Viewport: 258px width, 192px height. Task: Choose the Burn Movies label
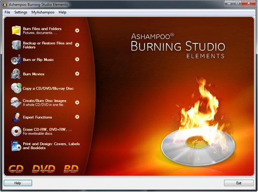pos(34,74)
